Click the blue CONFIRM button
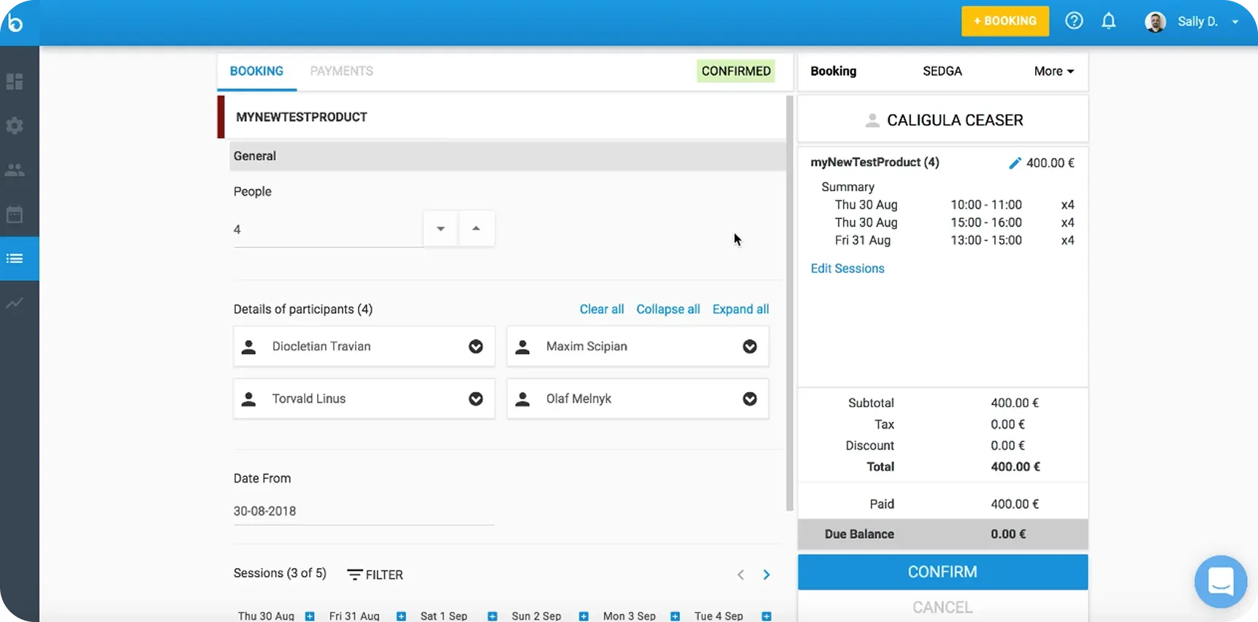 coord(942,572)
